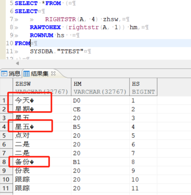Viewport: 191px width, 195px height.
Task: Place cursor on the FROM keyword on line 10
Action: pyautogui.click(x=23, y=44)
